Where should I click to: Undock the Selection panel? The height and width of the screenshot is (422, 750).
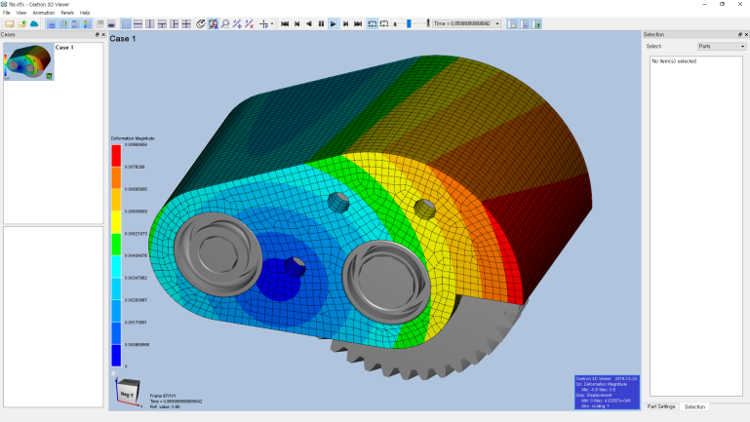739,34
